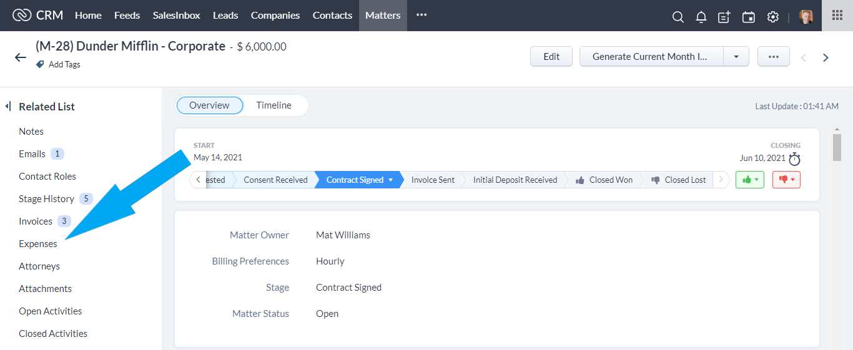
Task: Open Open Activities related list
Action: click(51, 311)
